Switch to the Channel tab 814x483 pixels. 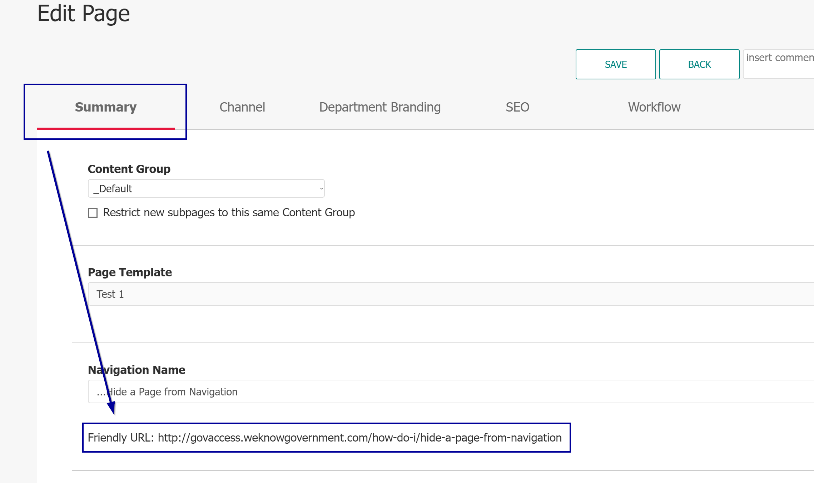click(x=242, y=107)
